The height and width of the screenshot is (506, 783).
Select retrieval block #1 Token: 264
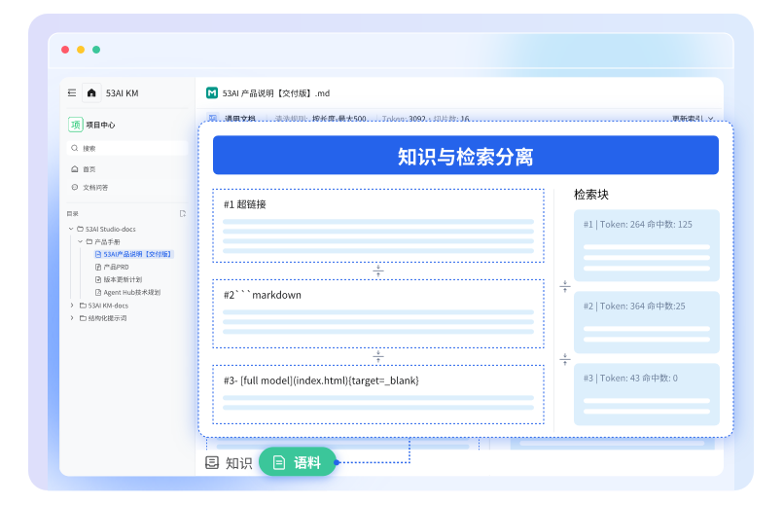(x=647, y=245)
